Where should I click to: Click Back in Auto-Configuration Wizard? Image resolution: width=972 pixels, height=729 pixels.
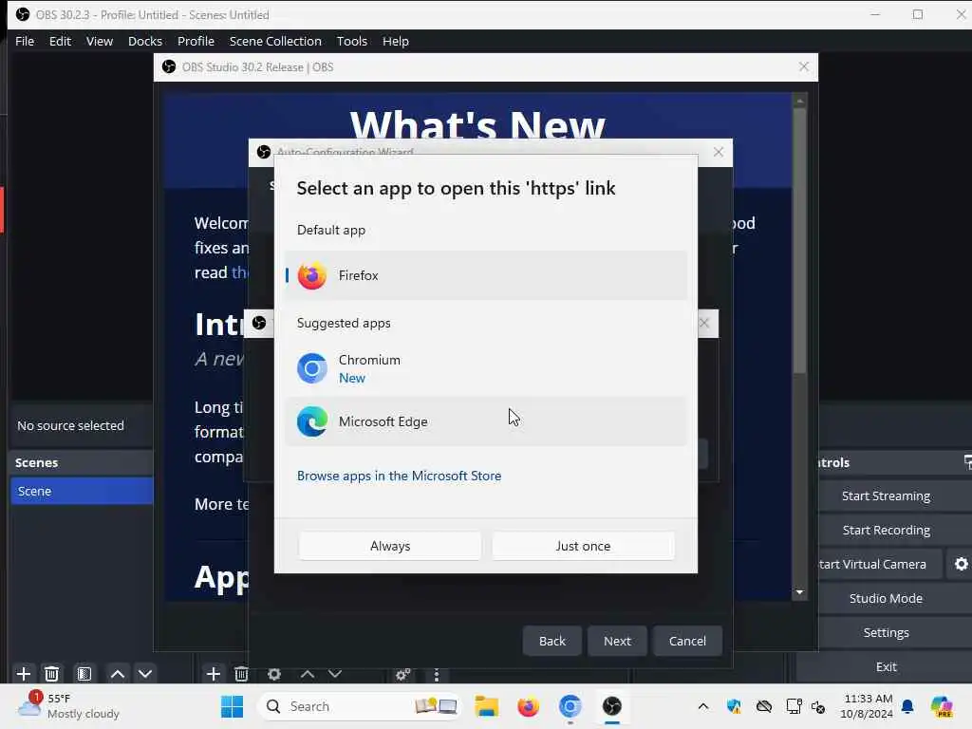point(552,641)
